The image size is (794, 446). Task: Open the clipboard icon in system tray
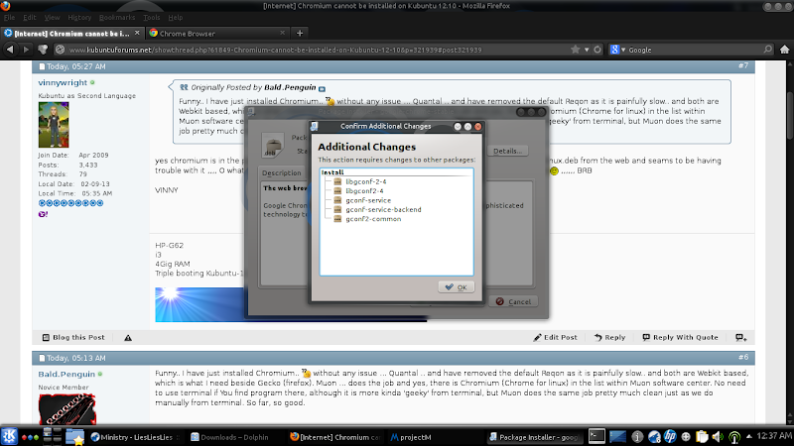pos(702,436)
